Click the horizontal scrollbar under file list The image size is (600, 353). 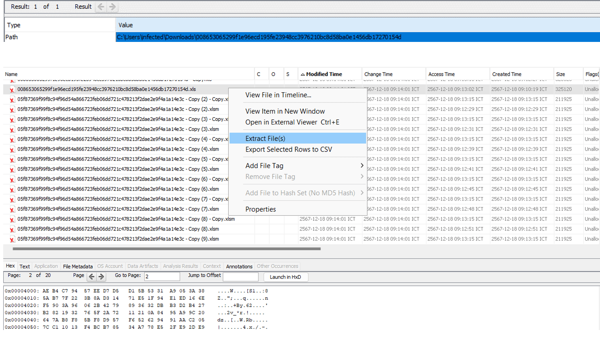tap(167, 249)
